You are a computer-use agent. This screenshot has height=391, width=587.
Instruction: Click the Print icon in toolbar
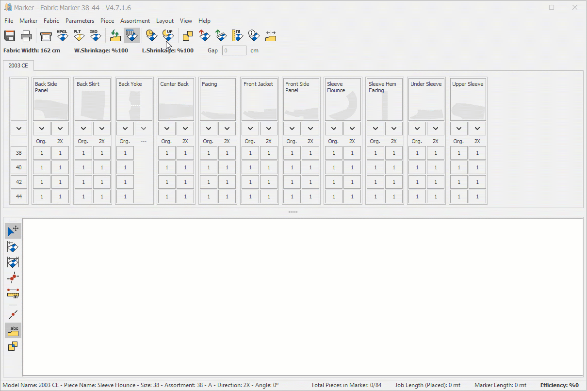pos(26,36)
